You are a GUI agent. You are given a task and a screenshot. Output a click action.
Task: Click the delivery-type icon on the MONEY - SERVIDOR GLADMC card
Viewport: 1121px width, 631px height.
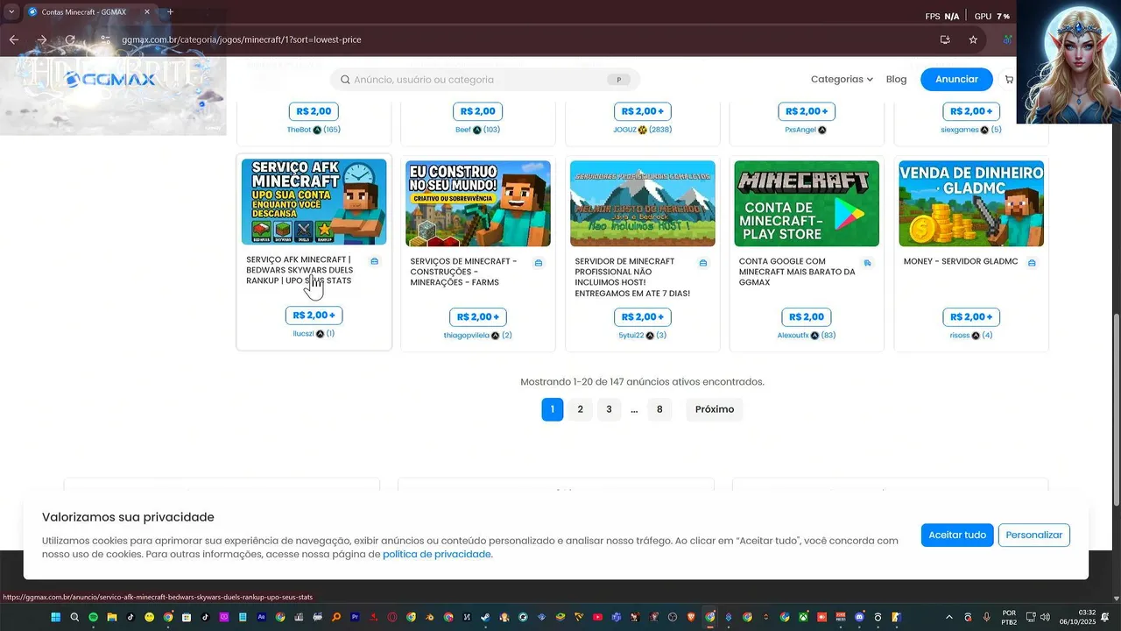1032,262
